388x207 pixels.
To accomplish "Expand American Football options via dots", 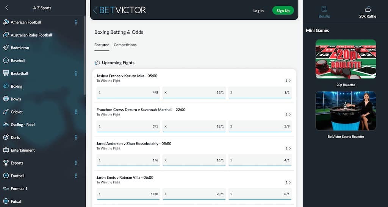I will pos(76,22).
